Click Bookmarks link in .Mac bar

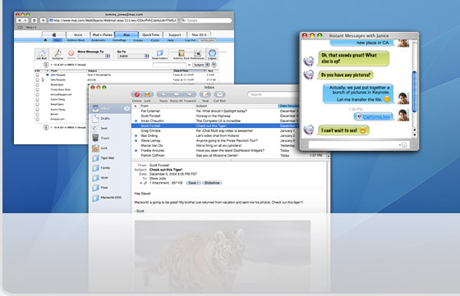(x=99, y=40)
